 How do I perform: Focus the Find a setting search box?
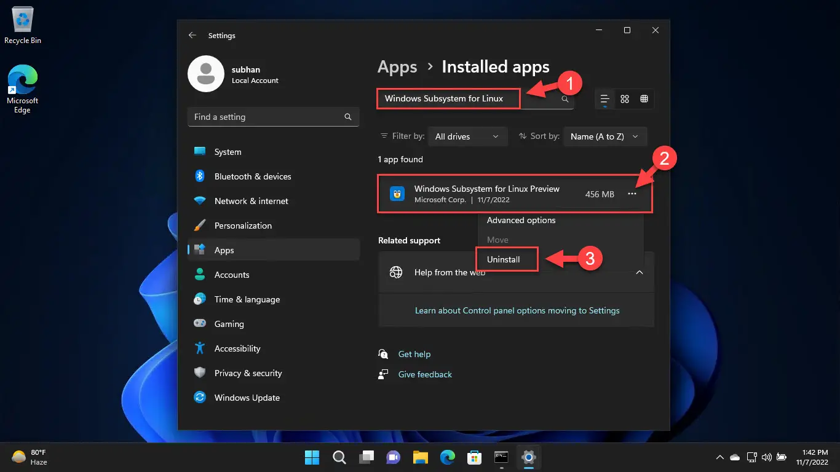point(274,117)
